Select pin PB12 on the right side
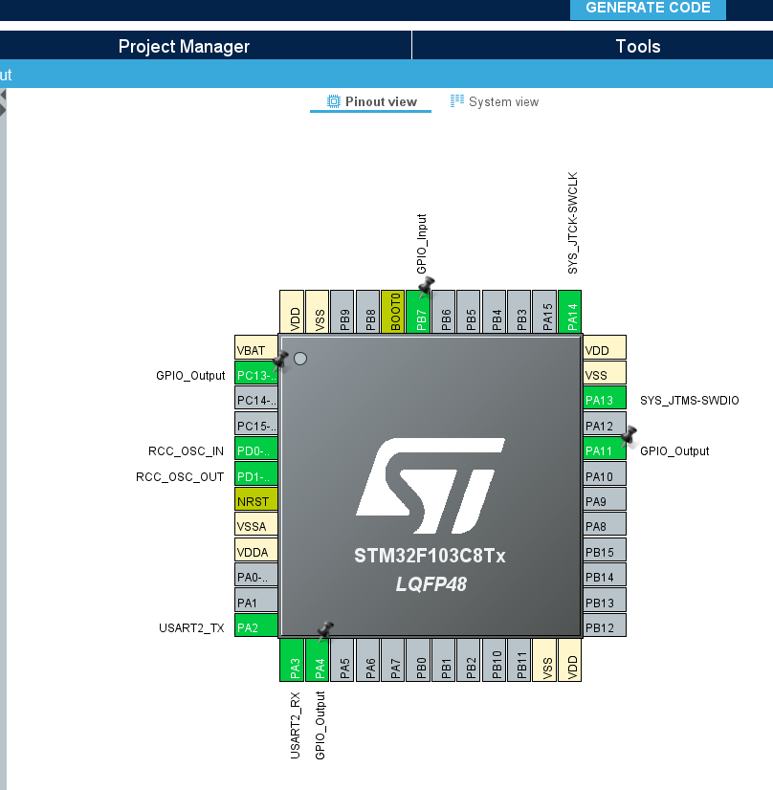 (605, 627)
